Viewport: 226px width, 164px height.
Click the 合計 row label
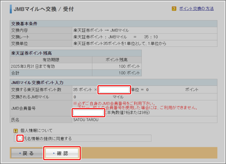pos(15,73)
